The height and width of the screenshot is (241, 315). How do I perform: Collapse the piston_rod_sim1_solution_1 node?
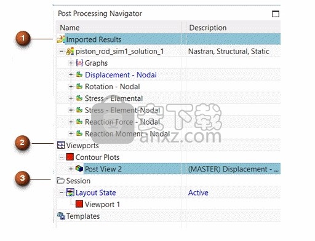coord(62,51)
